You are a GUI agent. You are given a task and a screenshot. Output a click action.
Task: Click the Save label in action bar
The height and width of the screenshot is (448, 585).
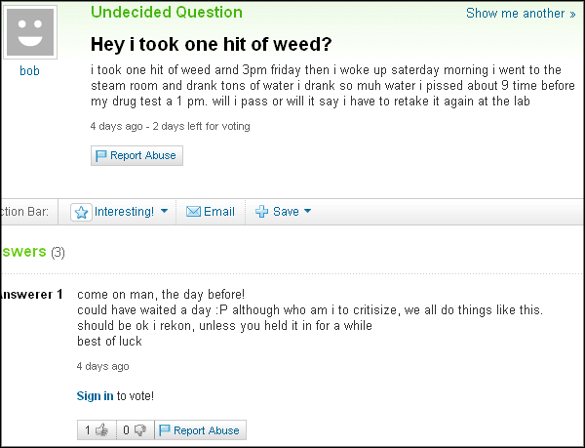click(286, 212)
